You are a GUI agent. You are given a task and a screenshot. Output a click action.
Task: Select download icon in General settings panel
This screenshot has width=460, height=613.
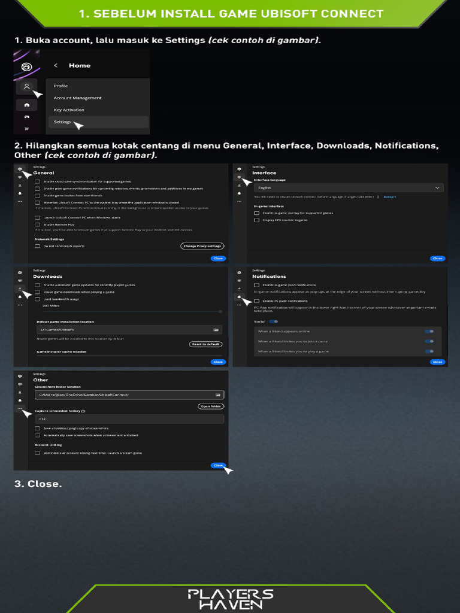(20, 185)
